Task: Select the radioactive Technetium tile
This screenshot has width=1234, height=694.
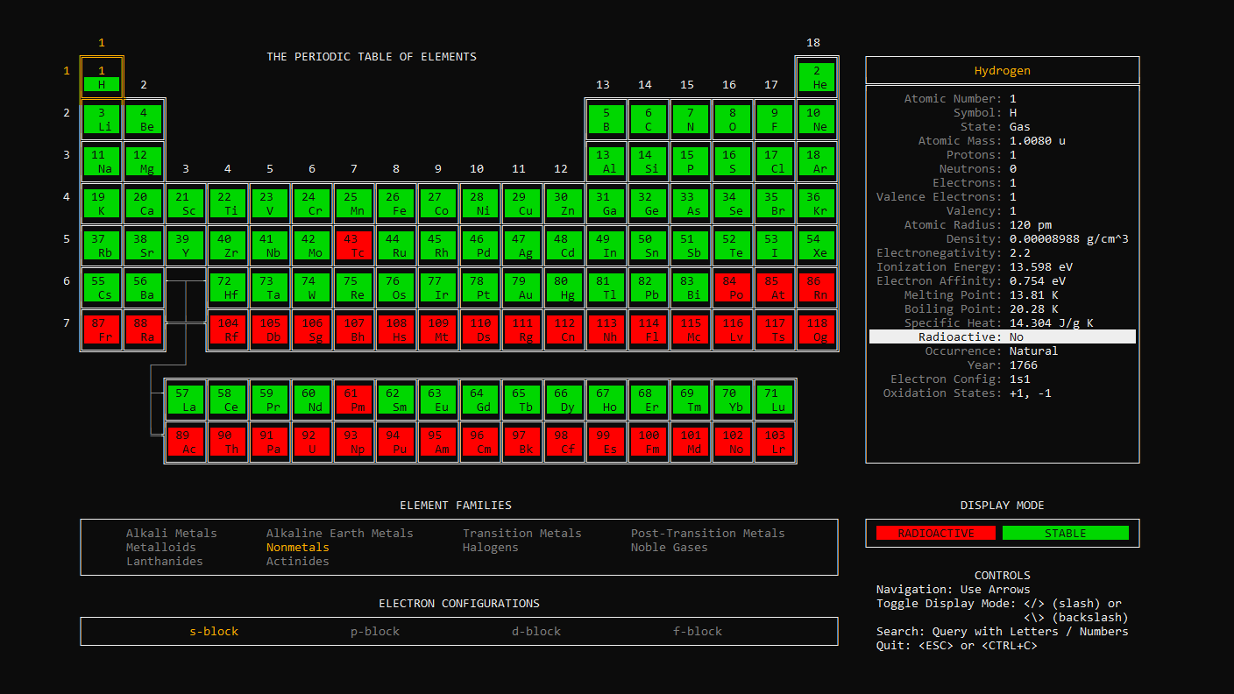Action: coord(354,244)
